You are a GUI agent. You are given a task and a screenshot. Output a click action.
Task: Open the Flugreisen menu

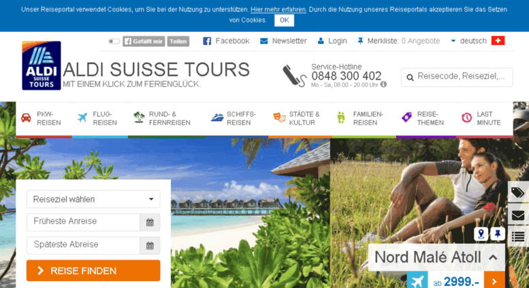point(98,118)
